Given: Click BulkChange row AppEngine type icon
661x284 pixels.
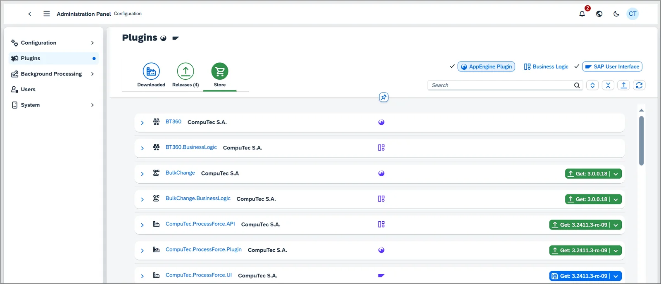Looking at the screenshot, I should pyautogui.click(x=381, y=173).
